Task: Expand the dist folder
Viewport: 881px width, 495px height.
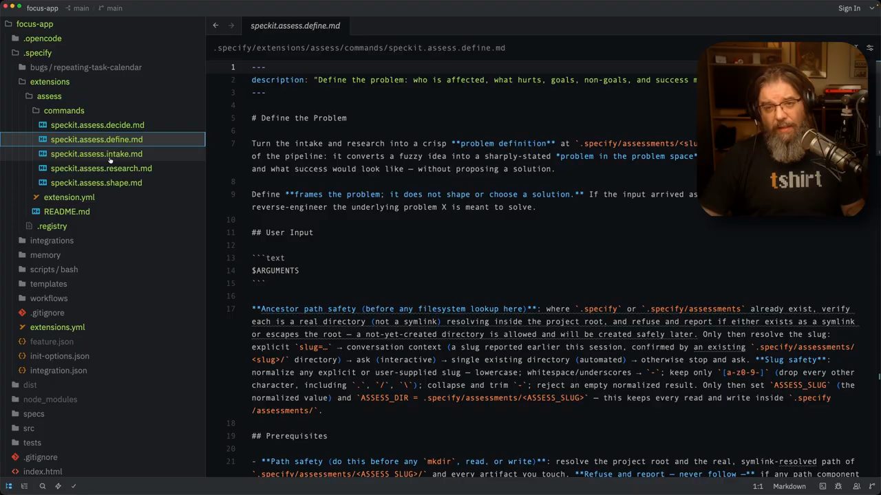Action: pos(24,385)
